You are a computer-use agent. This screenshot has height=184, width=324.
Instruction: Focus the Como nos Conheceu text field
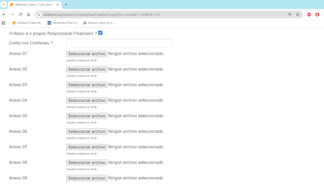(x=119, y=43)
